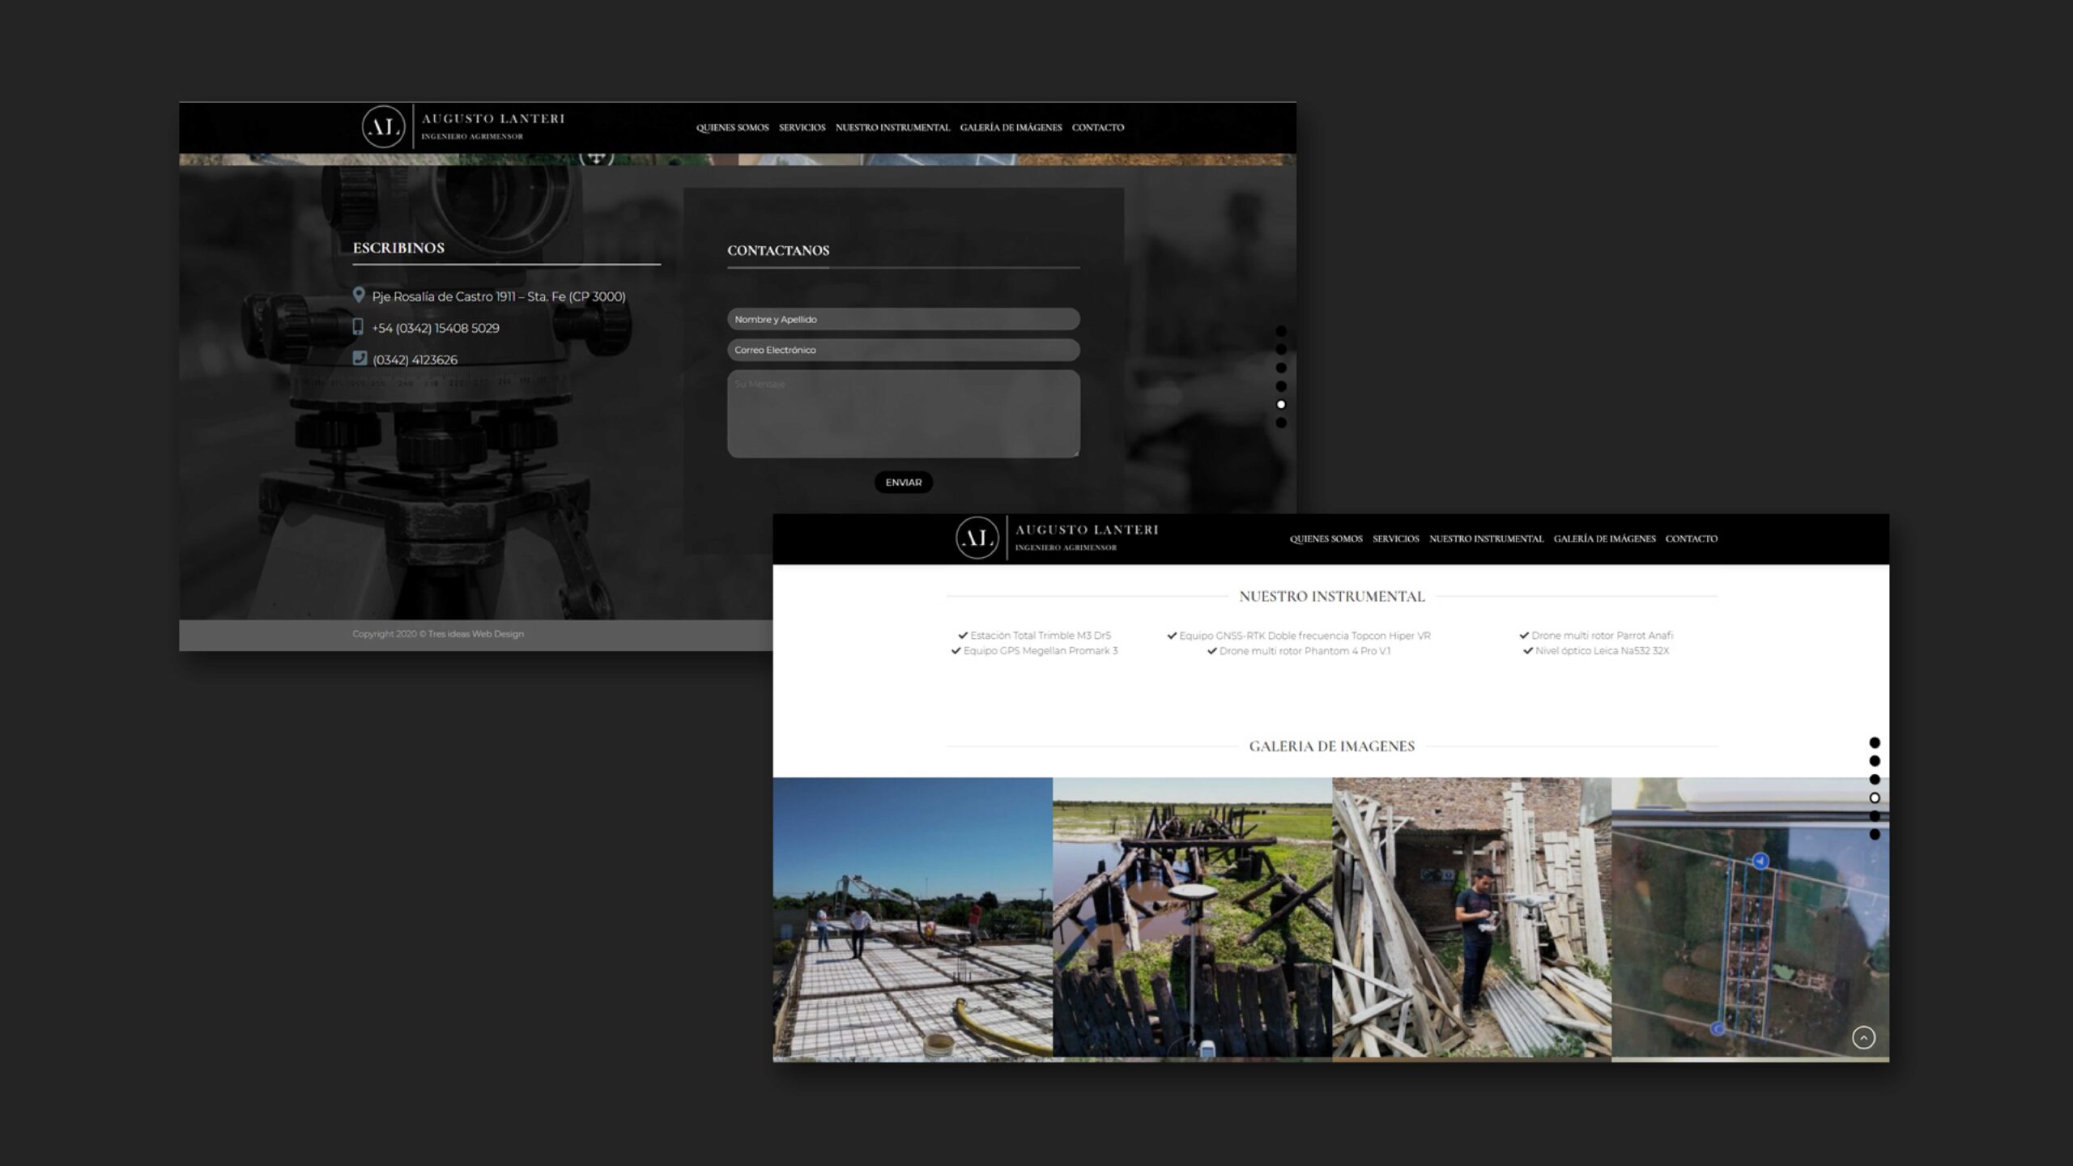Click the Correo Electrónico field
Screen dimensions: 2073x1166
pos(903,350)
